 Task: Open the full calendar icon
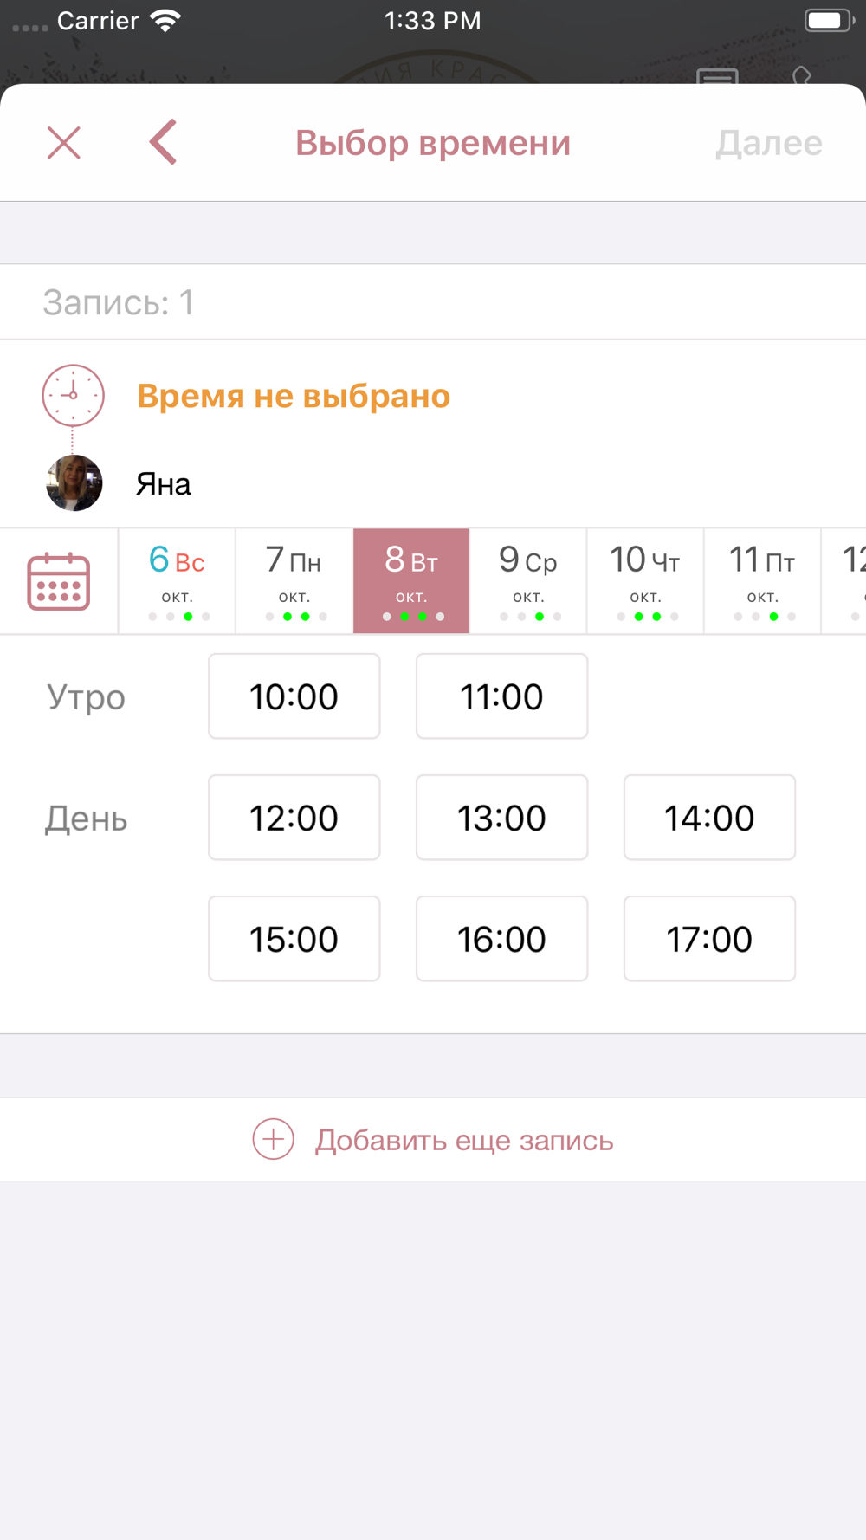pyautogui.click(x=59, y=582)
